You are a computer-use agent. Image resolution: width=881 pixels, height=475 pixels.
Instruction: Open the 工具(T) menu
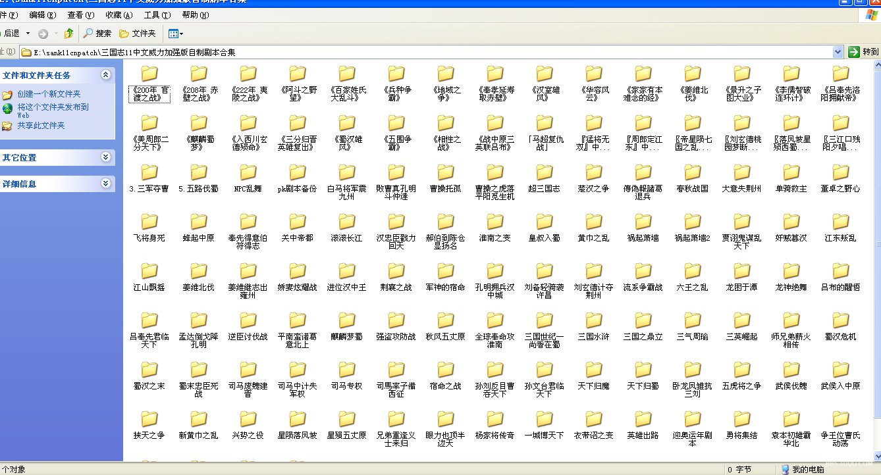point(157,15)
